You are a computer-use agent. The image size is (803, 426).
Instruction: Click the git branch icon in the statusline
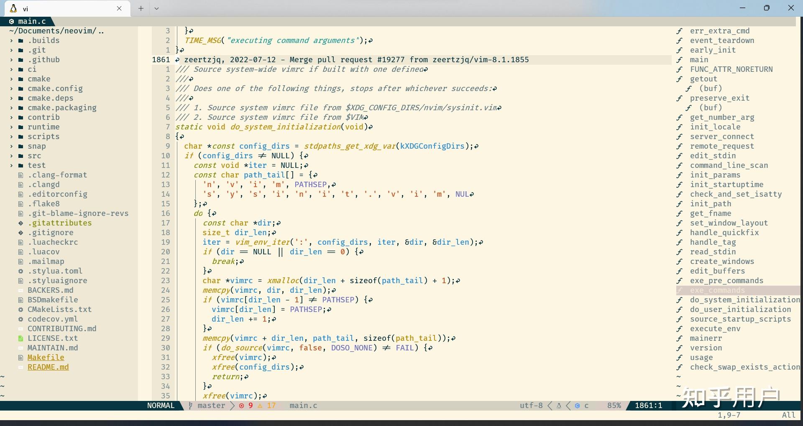click(191, 406)
